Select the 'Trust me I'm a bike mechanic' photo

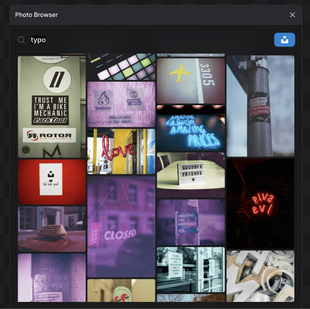pyautogui.click(x=52, y=106)
